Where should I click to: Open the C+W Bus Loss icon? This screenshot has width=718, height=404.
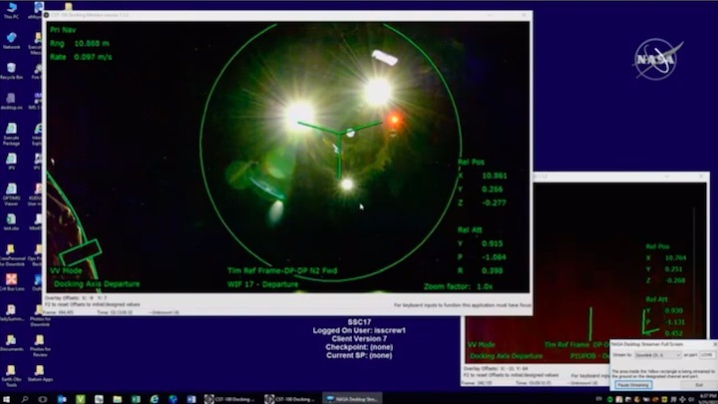[11, 282]
